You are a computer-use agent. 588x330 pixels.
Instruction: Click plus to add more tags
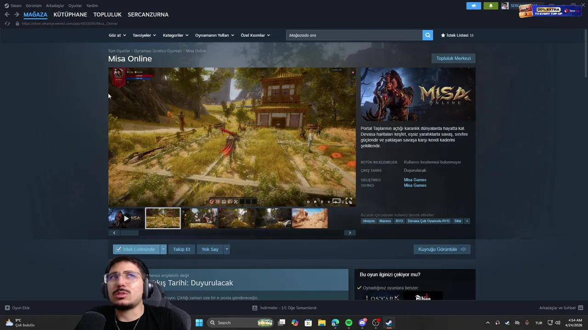click(x=467, y=221)
